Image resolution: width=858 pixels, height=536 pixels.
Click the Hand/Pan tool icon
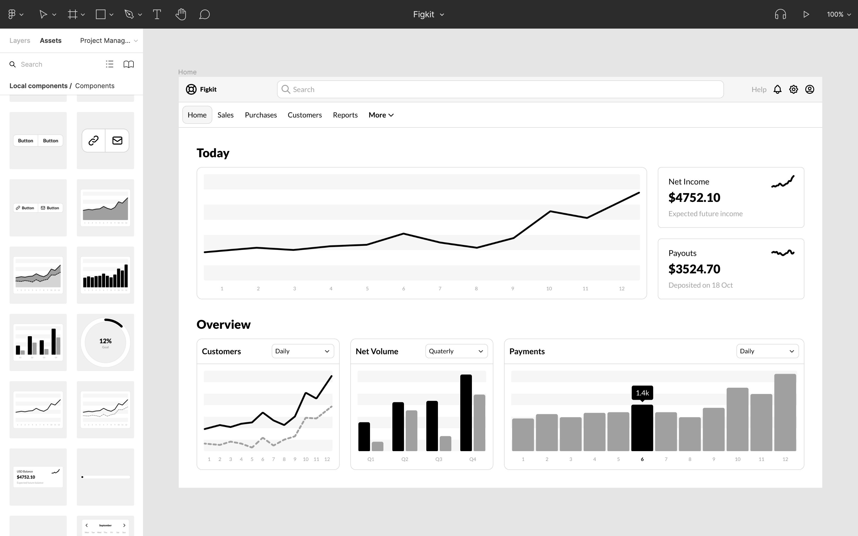pos(181,14)
